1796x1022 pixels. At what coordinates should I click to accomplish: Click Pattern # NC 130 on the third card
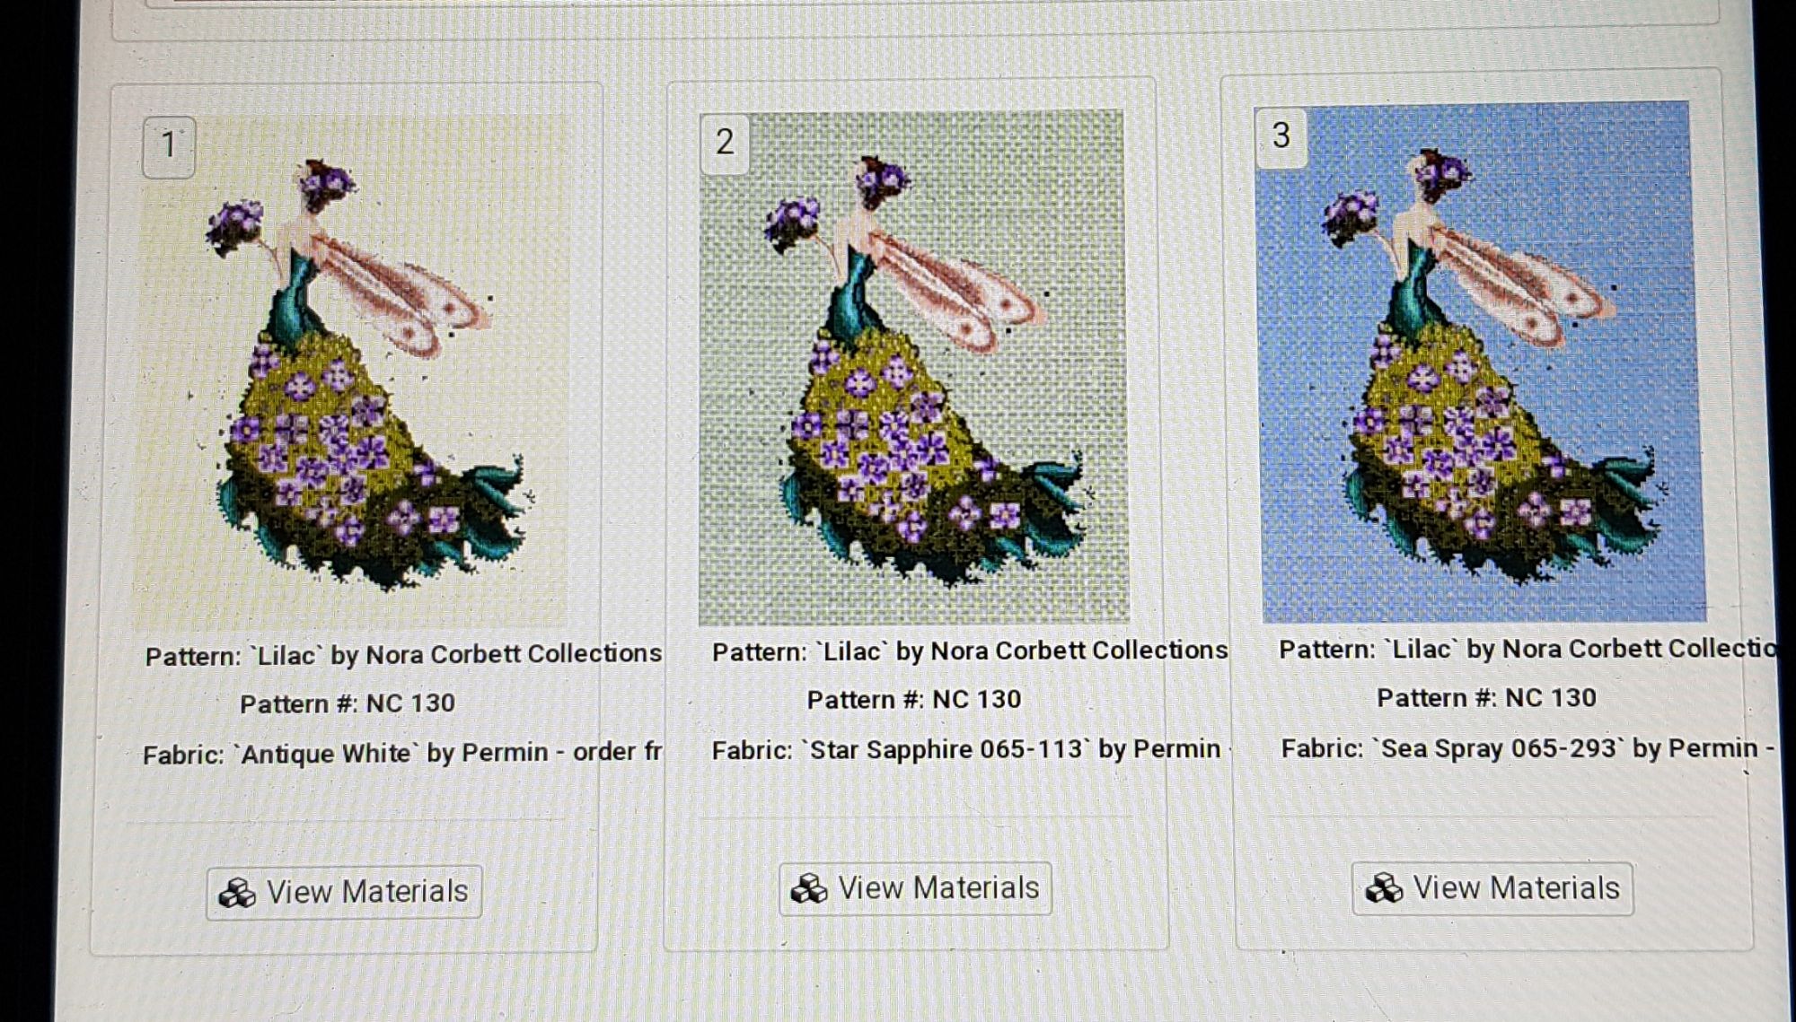pos(1486,698)
